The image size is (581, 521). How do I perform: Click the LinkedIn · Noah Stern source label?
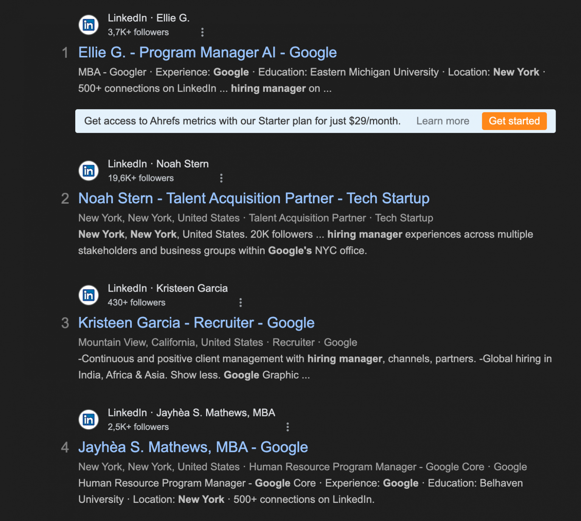pyautogui.click(x=158, y=164)
